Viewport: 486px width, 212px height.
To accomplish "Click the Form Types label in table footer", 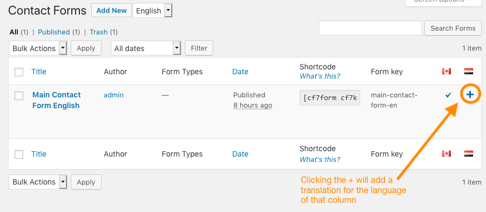I will click(182, 154).
